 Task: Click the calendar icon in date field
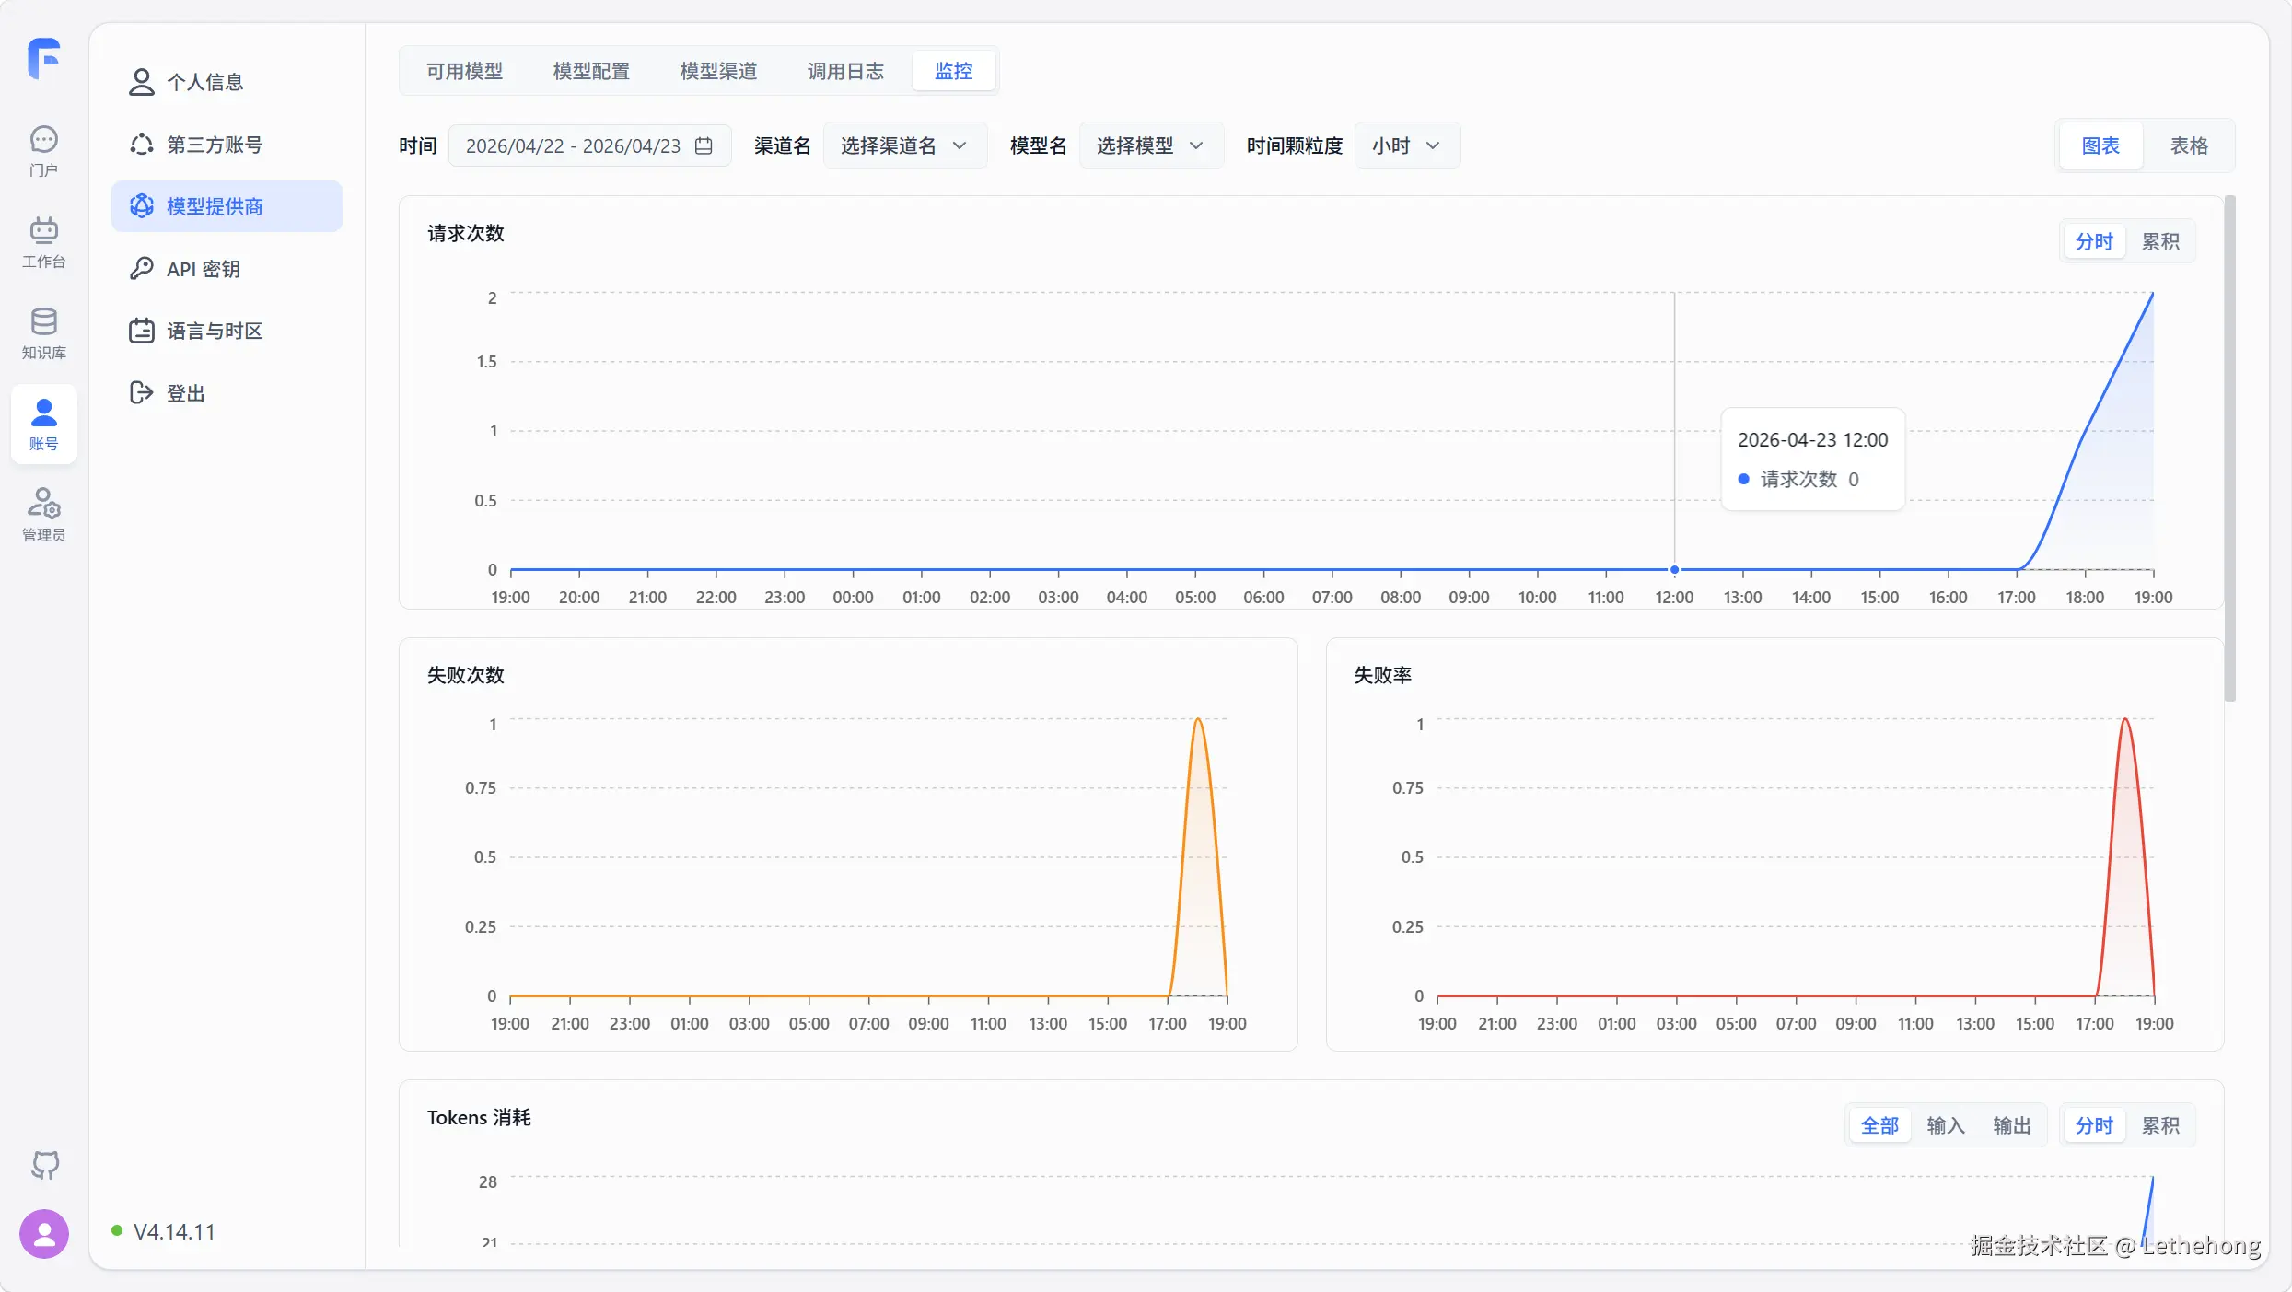(x=704, y=145)
